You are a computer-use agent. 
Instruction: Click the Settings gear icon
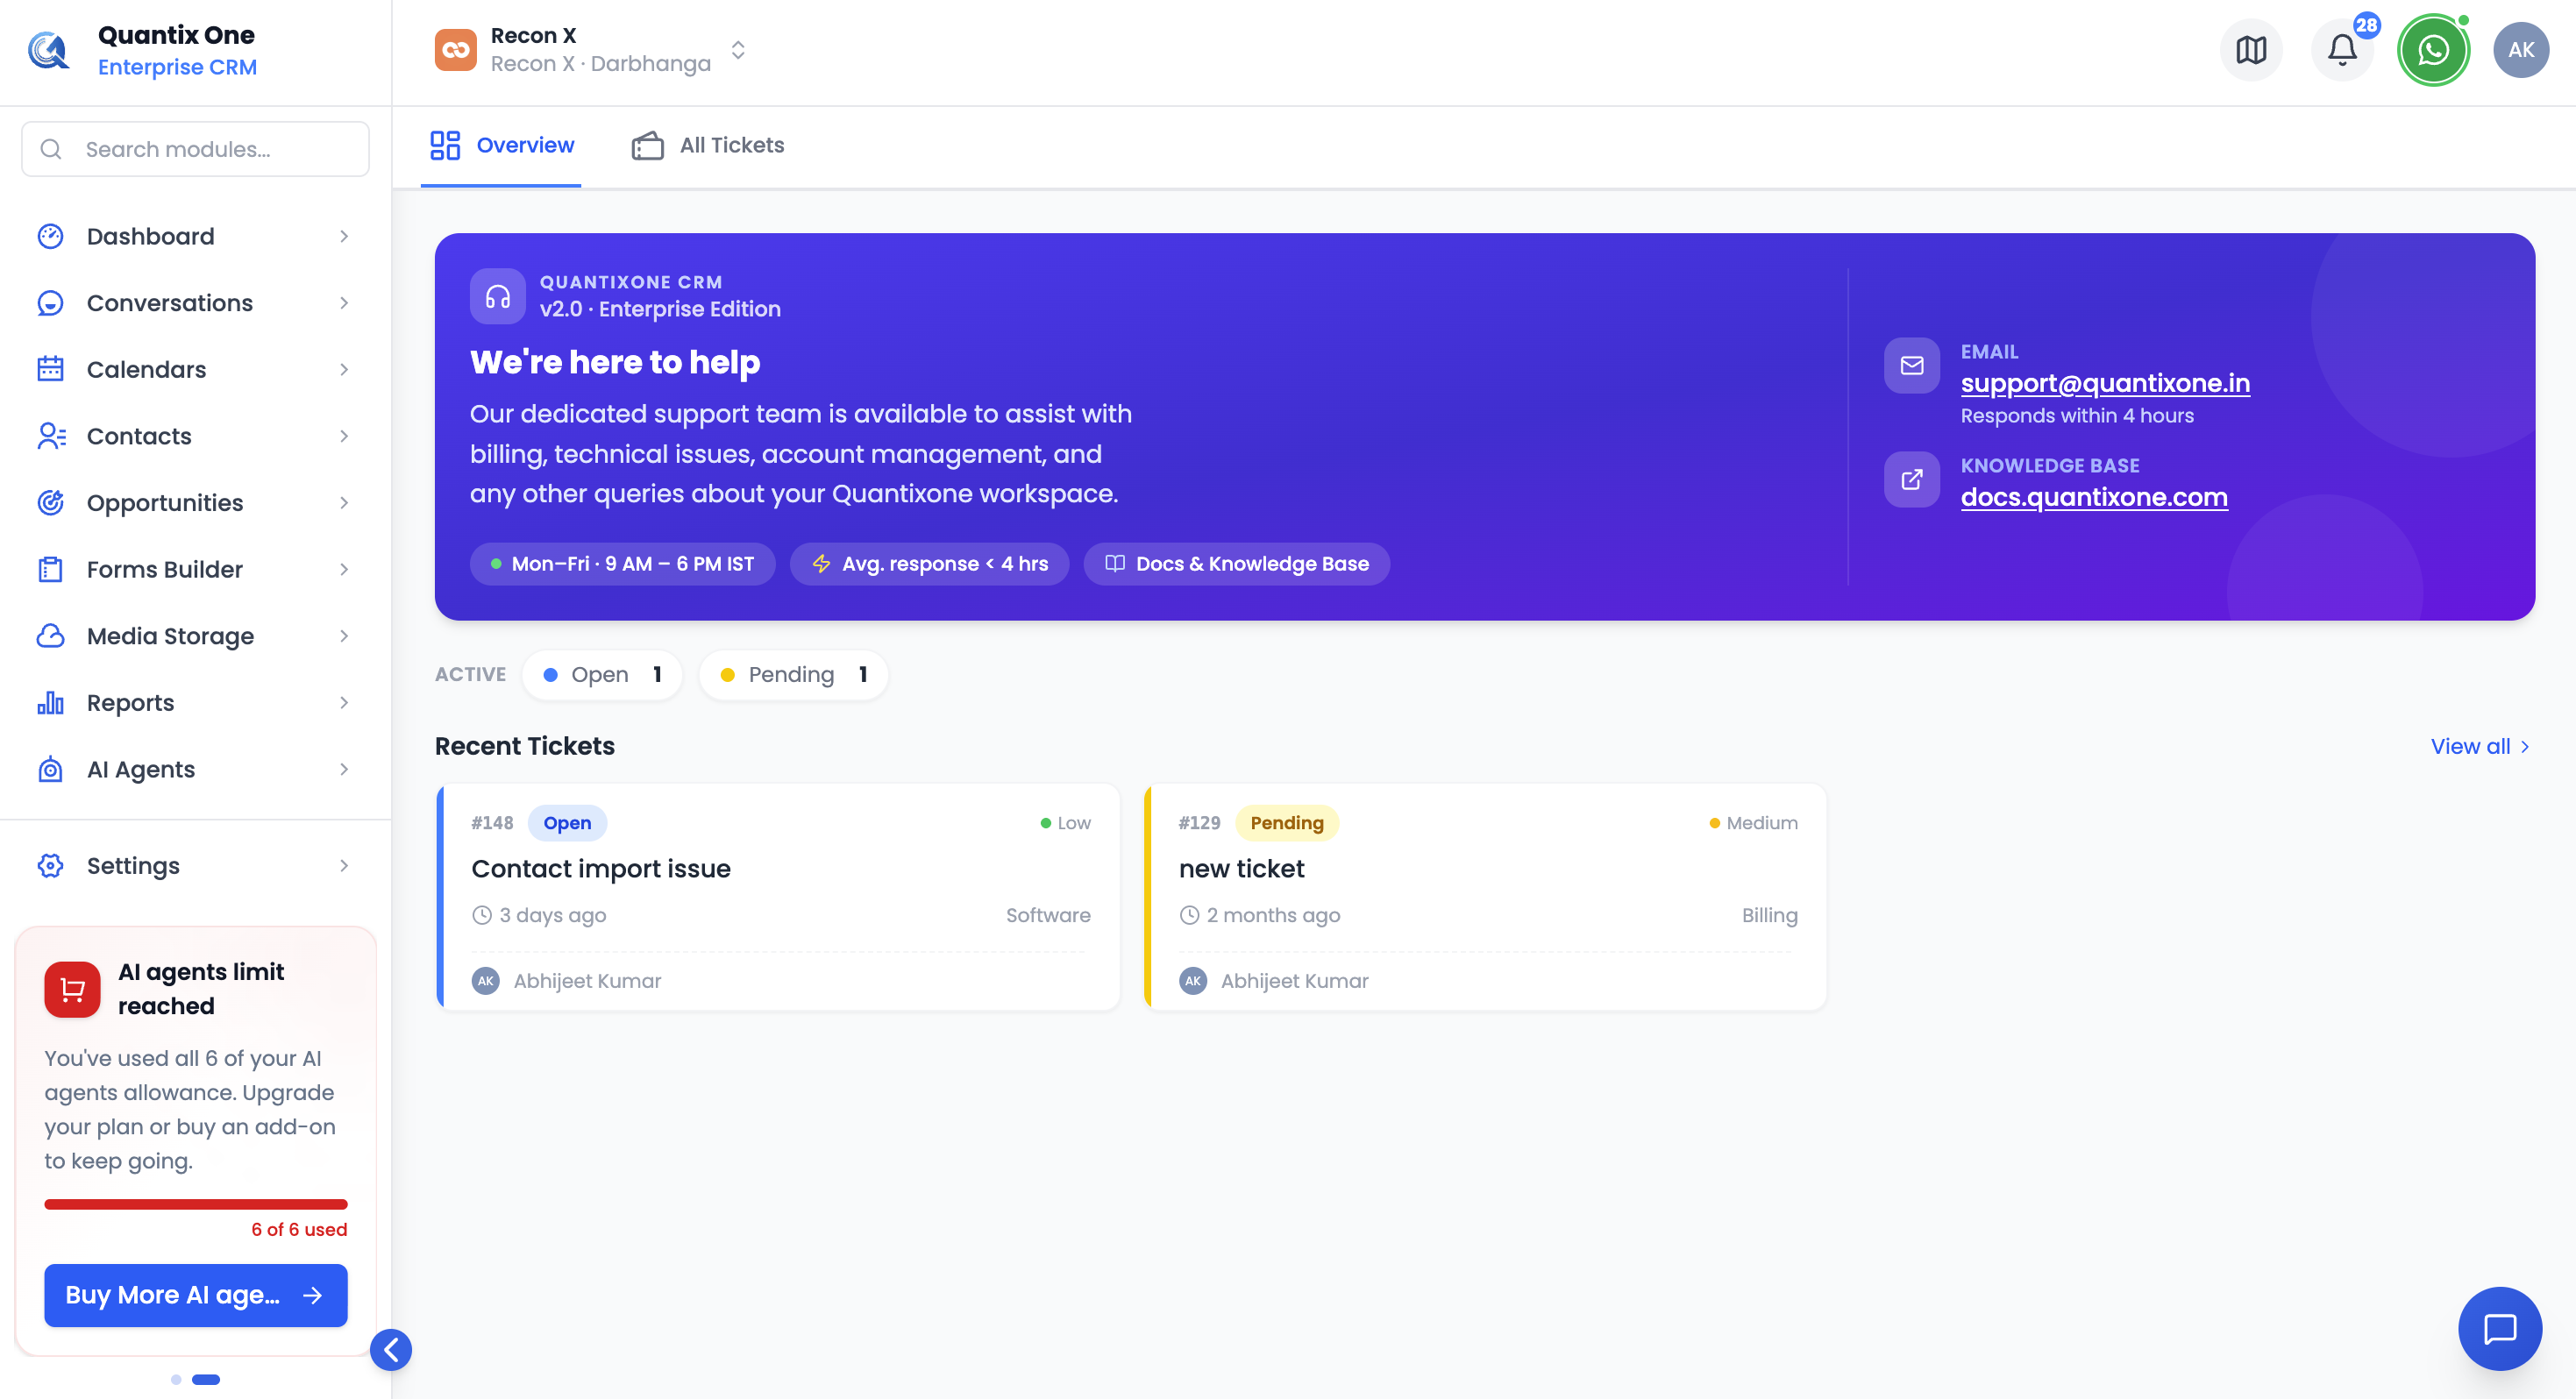(50, 866)
